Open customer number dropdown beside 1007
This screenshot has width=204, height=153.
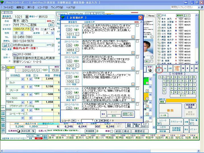77,66
